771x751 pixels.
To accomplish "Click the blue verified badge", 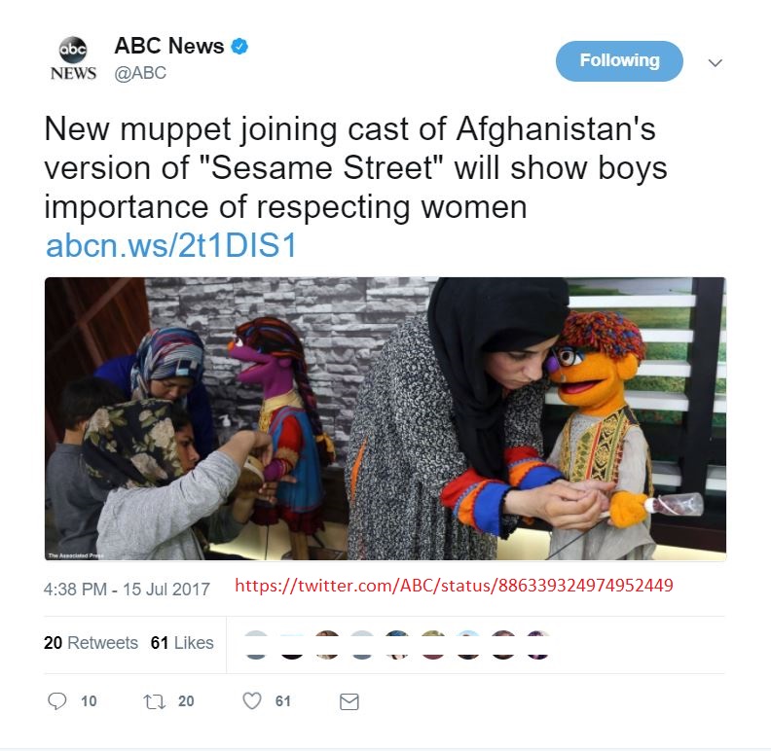I will (x=239, y=46).
